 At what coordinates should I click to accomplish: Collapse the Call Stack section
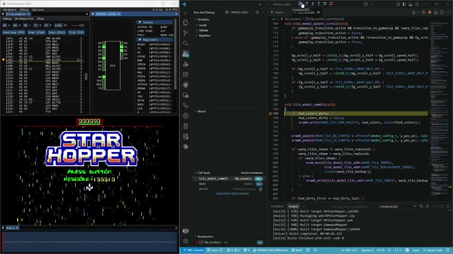coord(204,173)
